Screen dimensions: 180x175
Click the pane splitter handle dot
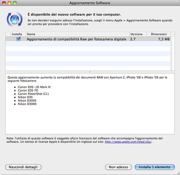pos(90,72)
